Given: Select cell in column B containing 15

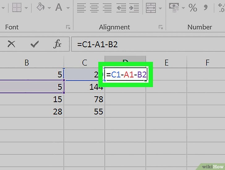Looking at the screenshot, I should (32, 99).
